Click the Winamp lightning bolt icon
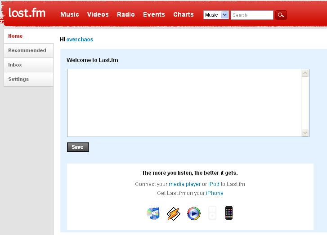The width and height of the screenshot is (327, 235). (x=173, y=213)
